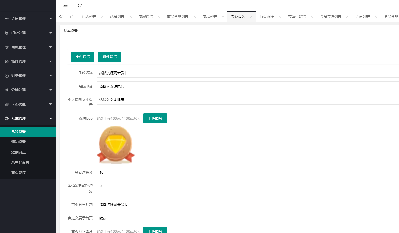Click 上传图片 for 首页分享图片
This screenshot has height=233, width=399.
point(155,230)
